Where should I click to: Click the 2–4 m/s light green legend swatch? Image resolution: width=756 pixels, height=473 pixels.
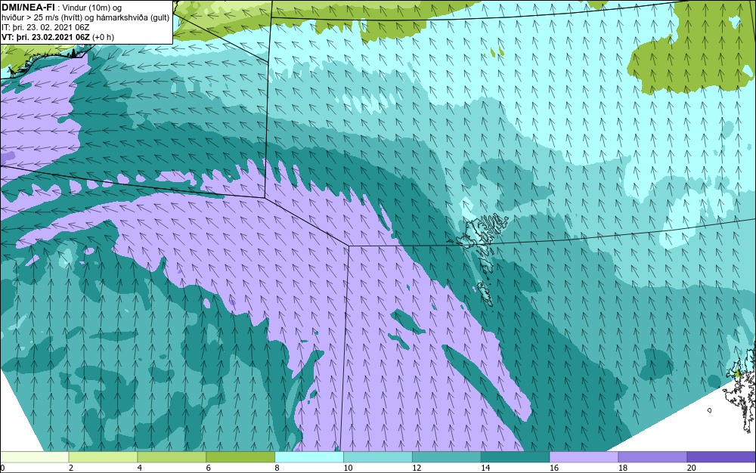[x=103, y=456]
